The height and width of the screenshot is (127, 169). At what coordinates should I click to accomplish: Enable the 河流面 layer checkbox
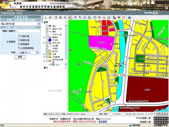pos(47,40)
